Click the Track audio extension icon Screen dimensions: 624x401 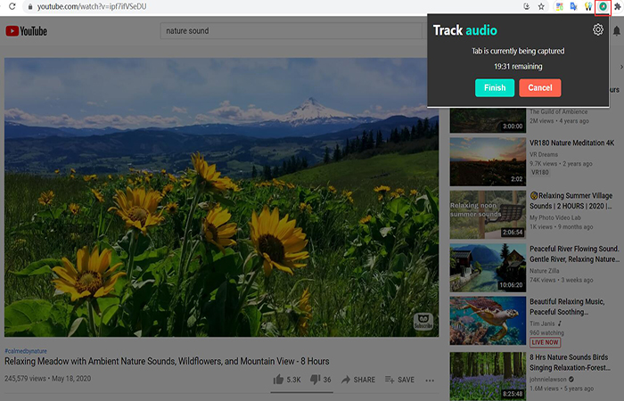click(602, 6)
